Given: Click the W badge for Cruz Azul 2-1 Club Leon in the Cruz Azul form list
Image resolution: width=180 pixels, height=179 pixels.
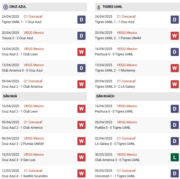Looking at the screenshot, I should (x=81, y=52).
